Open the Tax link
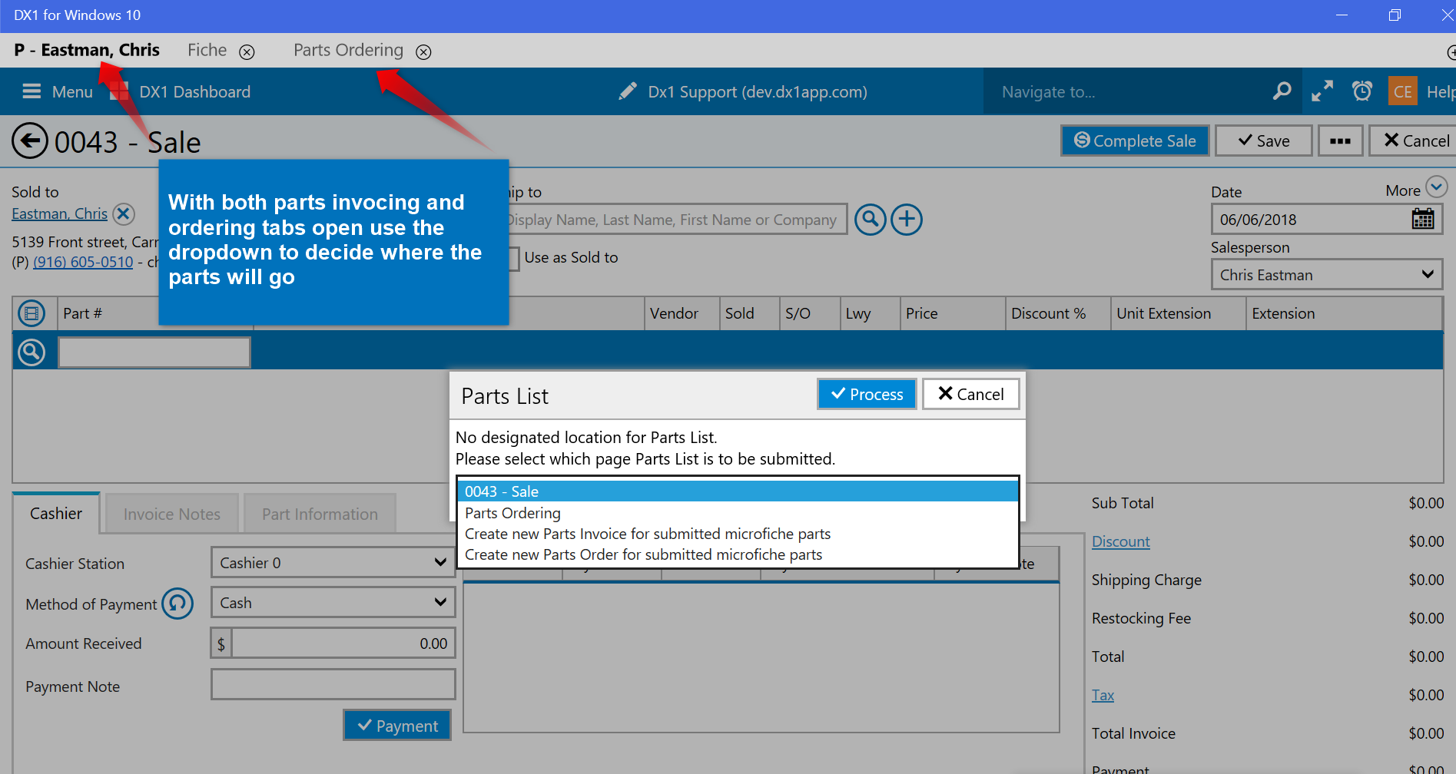 (1103, 695)
